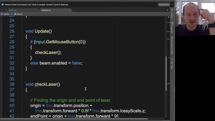The width and height of the screenshot is (215, 121).
Task: Click line number 40 in gutter
Action: coord(12,106)
